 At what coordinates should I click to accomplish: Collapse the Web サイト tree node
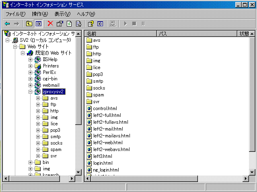[15, 47]
